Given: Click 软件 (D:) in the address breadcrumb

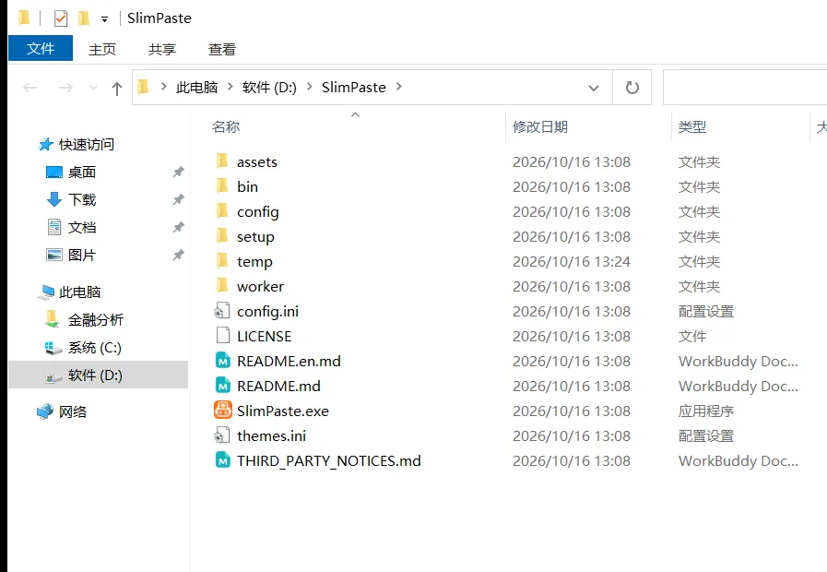Looking at the screenshot, I should pyautogui.click(x=269, y=87).
